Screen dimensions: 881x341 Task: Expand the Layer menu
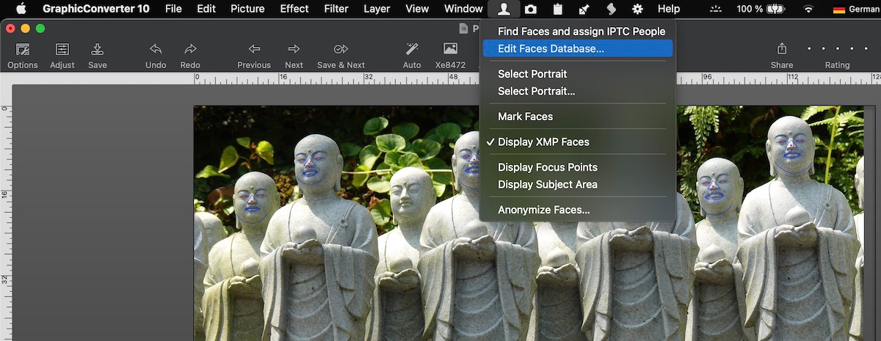tap(377, 9)
